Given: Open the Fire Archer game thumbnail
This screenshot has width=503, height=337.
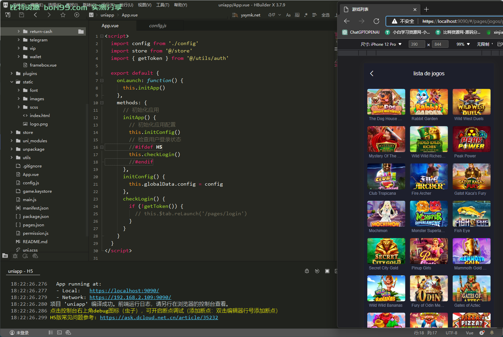Looking at the screenshot, I should [x=429, y=177].
